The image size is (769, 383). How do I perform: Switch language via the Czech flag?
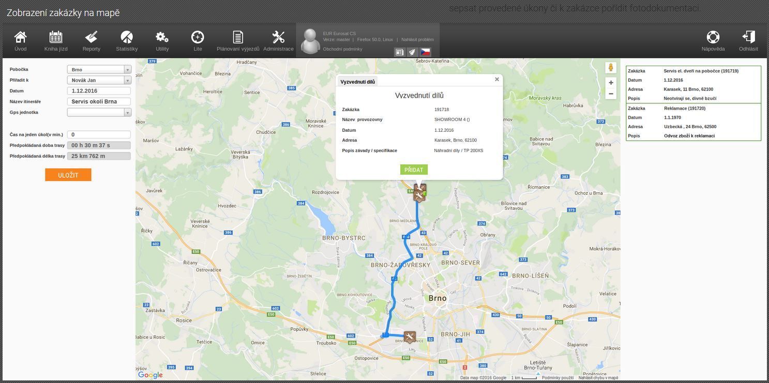click(x=426, y=51)
